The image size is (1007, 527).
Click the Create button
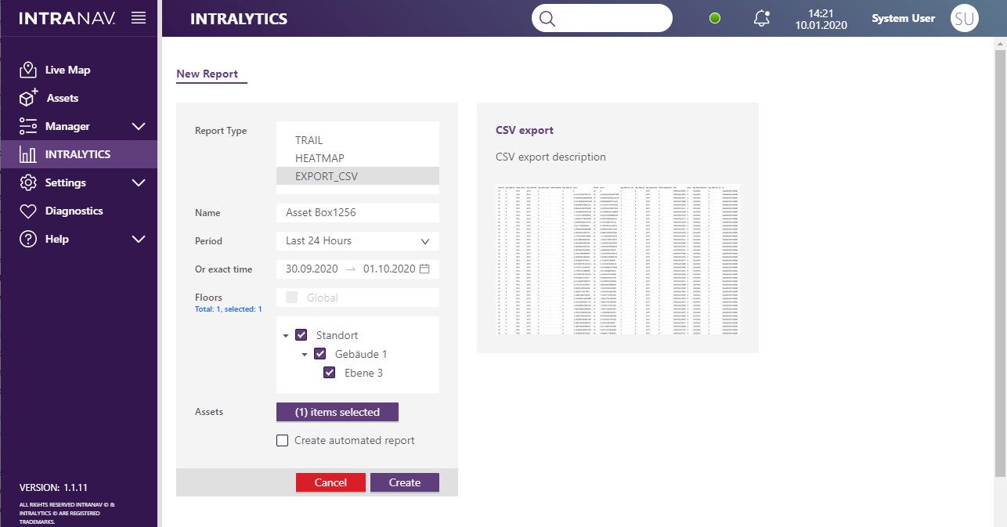click(x=405, y=482)
